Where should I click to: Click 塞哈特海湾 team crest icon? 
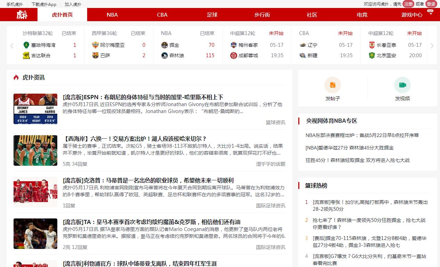click(26, 45)
